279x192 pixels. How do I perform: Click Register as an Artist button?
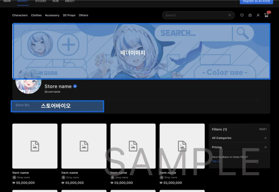coord(256,1)
